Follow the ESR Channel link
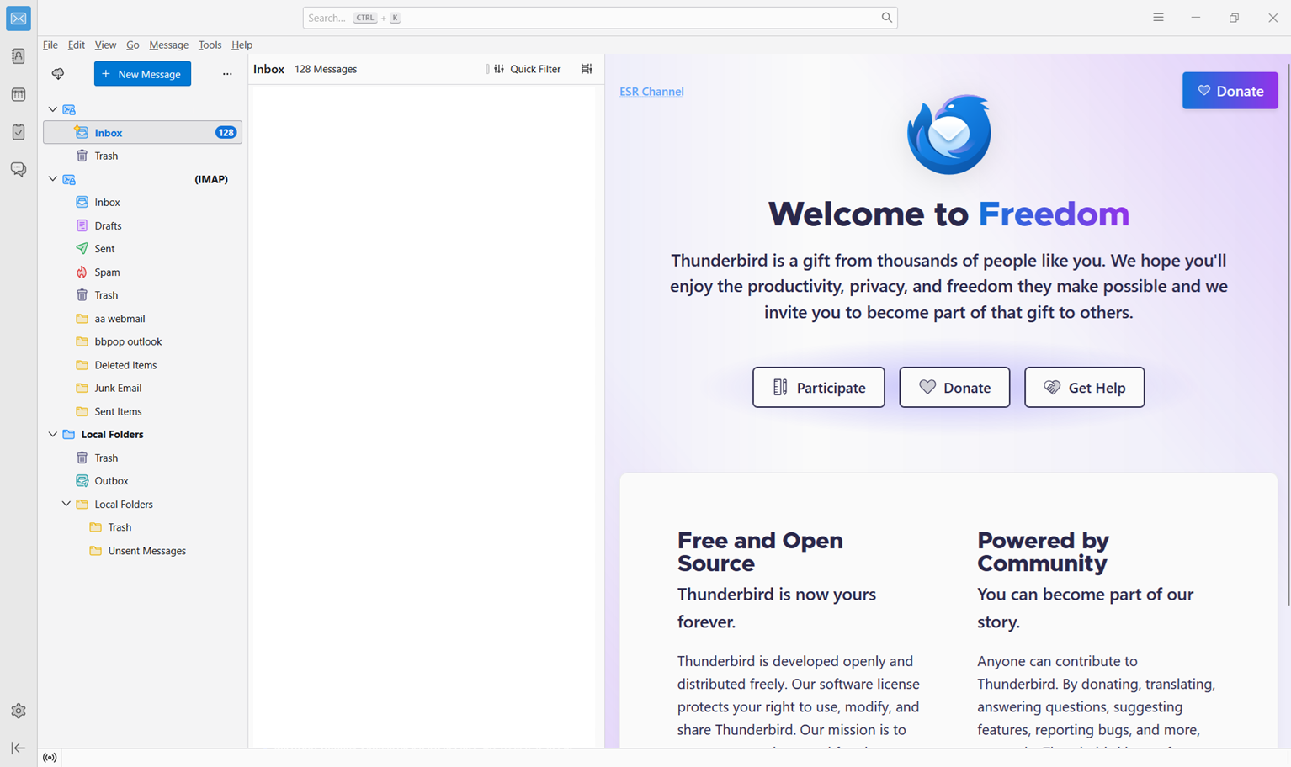 (x=651, y=92)
